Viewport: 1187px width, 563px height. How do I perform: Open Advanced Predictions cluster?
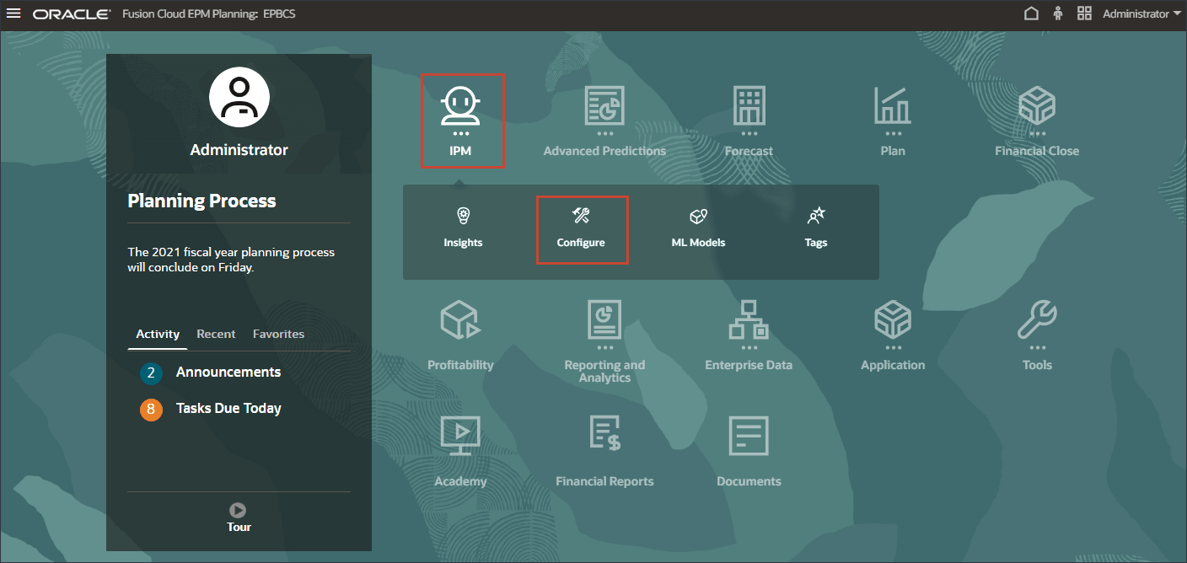[604, 106]
